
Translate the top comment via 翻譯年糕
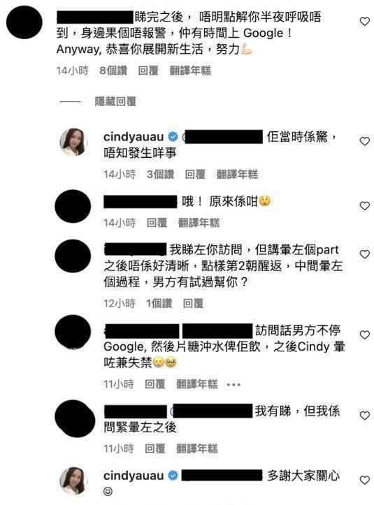tap(190, 71)
